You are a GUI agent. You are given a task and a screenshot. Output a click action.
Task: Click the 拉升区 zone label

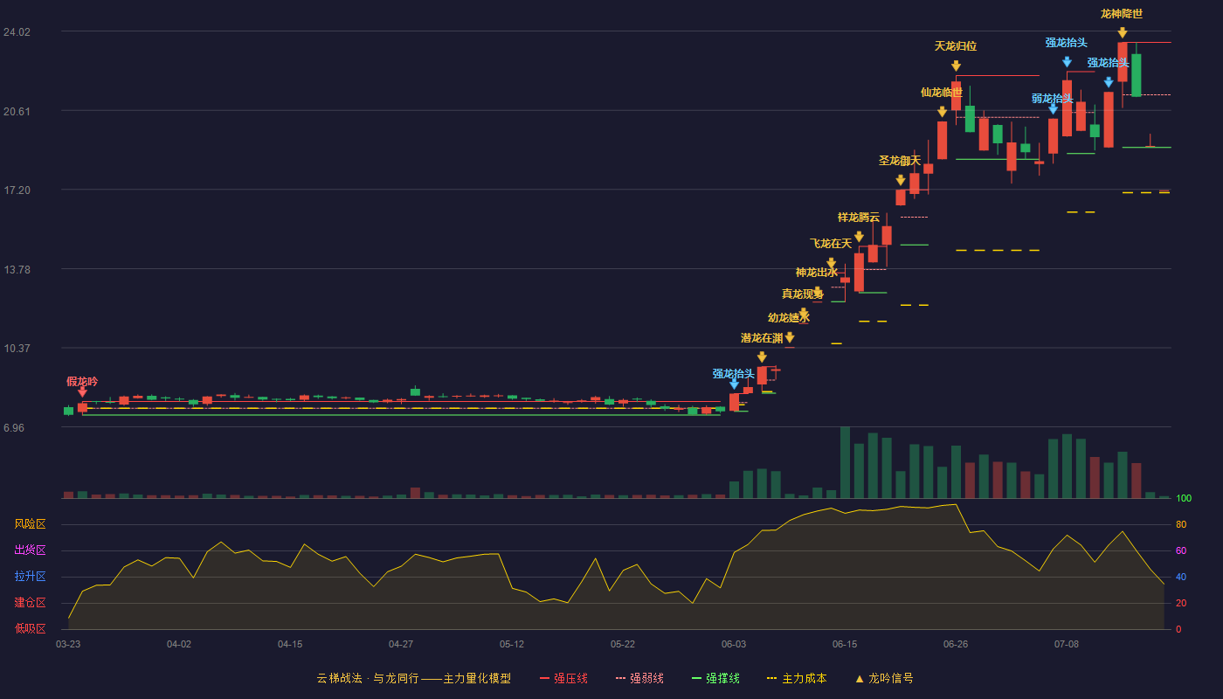click(30, 577)
